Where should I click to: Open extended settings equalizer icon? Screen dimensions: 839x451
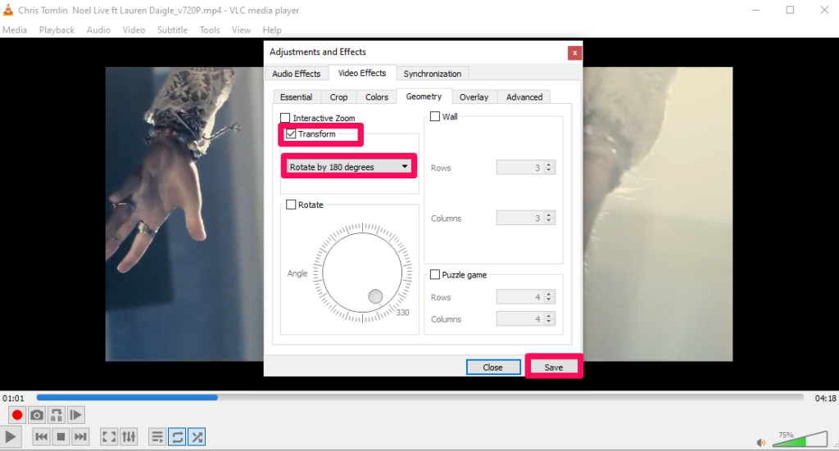(129, 436)
